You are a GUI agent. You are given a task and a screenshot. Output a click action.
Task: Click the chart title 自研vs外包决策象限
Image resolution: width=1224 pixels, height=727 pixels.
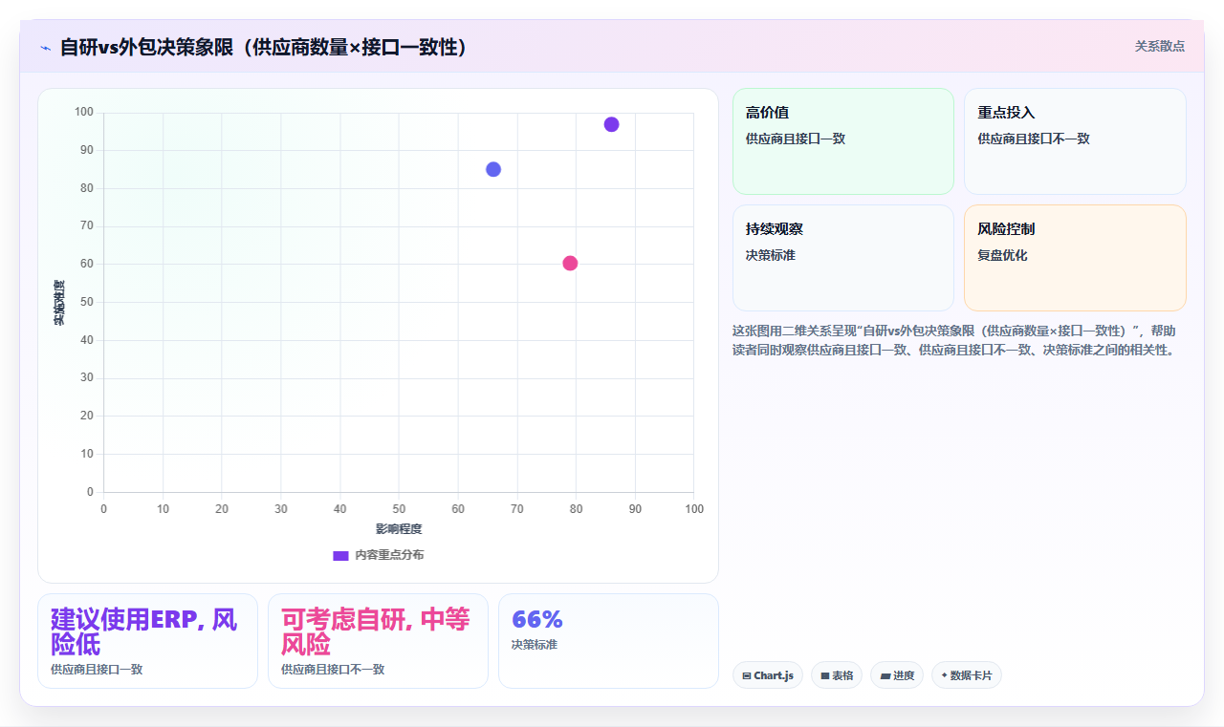coord(263,47)
